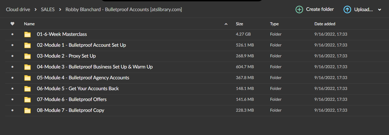Click the upload arrow circle icon
This screenshot has width=389, height=135.
pos(347,10)
